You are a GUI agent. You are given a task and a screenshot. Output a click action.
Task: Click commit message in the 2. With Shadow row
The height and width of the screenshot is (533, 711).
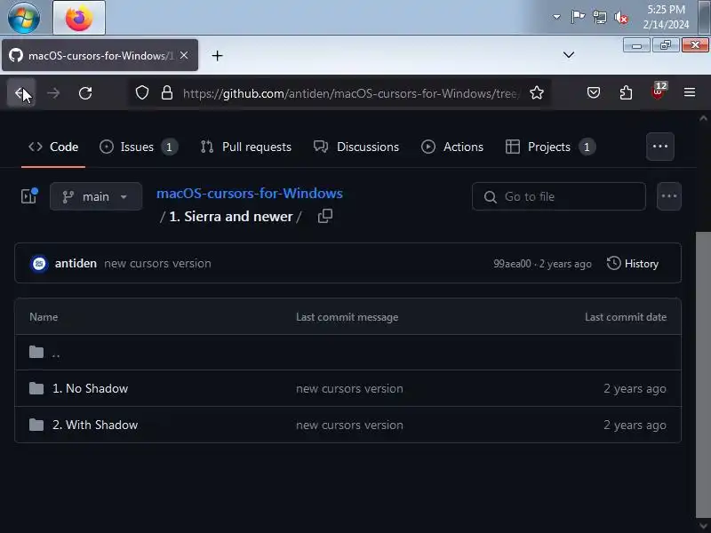349,425
